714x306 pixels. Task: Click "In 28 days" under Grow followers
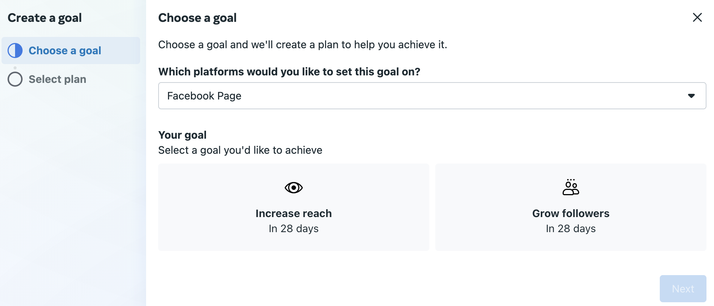[x=571, y=229]
